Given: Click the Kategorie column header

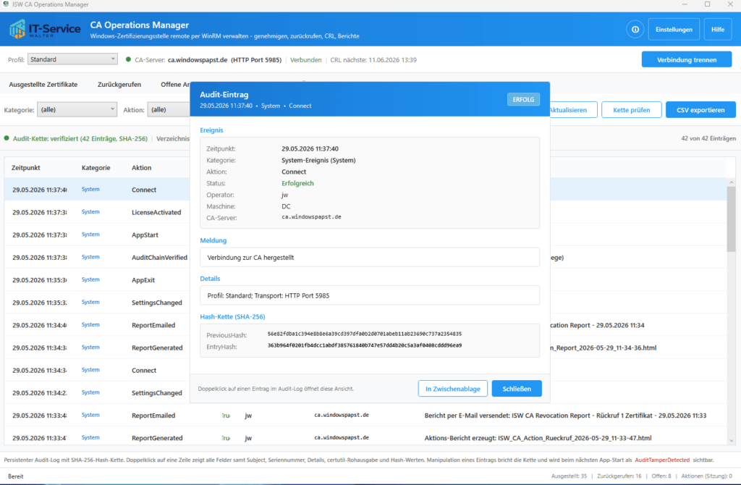Looking at the screenshot, I should [x=96, y=168].
